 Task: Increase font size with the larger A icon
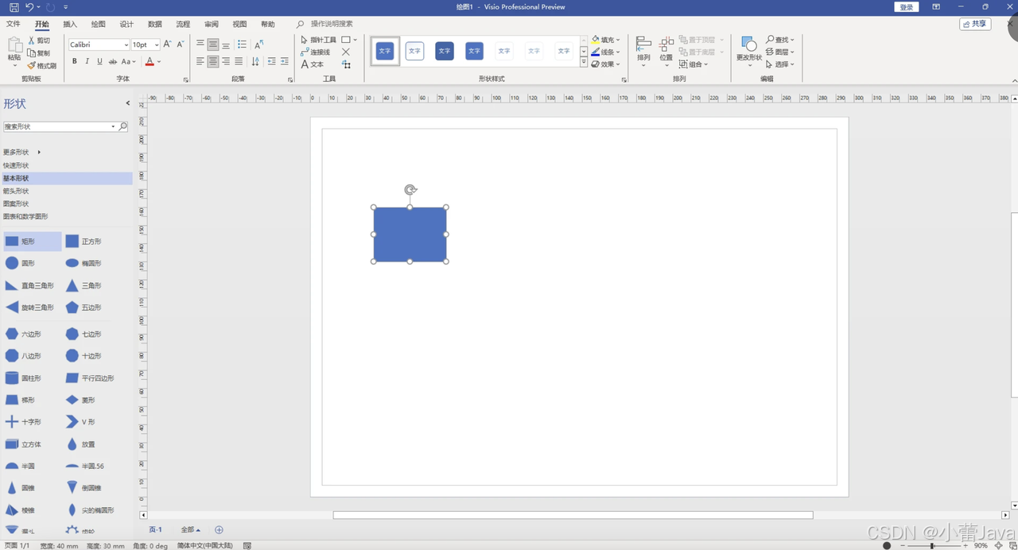168,45
